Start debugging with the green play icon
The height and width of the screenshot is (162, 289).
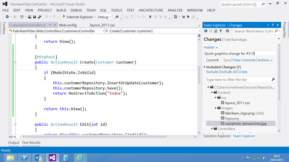(64, 17)
